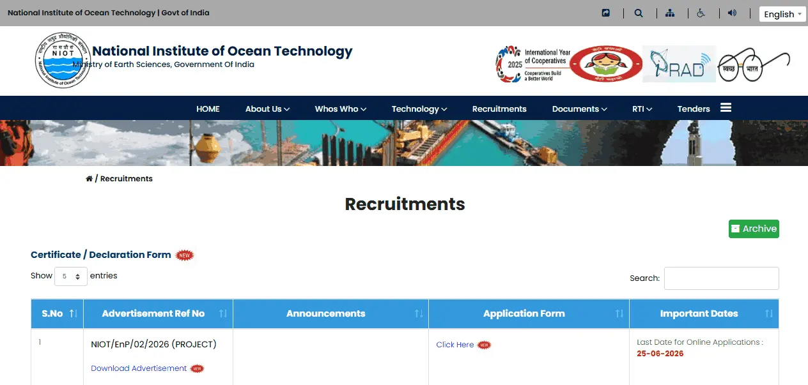Screen dimensions: 808x385
Task: Open the English language dropdown
Action: pos(782,14)
